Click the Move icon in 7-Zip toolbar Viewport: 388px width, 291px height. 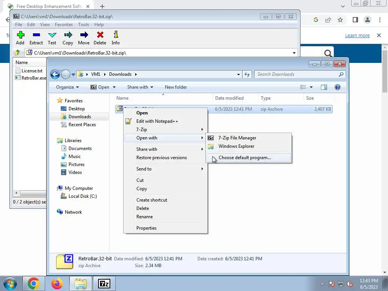(x=84, y=35)
